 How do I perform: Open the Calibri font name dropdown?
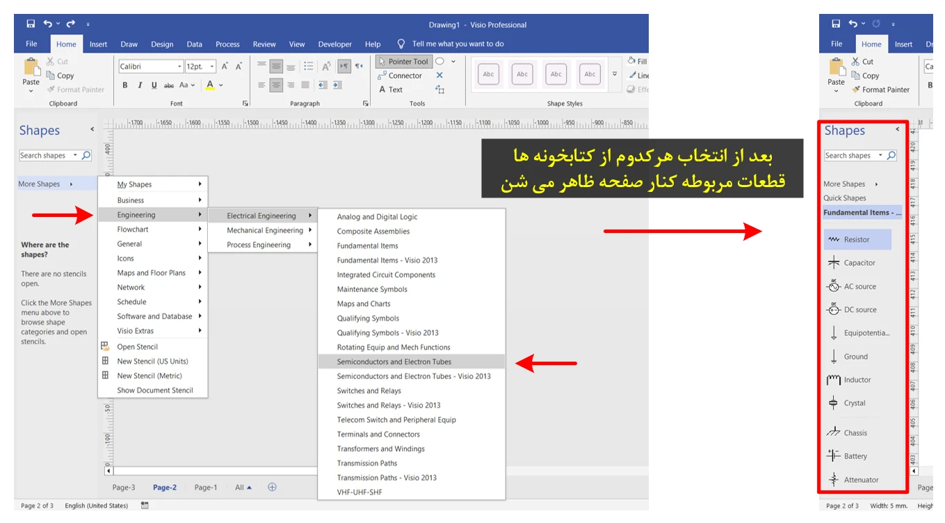179,67
